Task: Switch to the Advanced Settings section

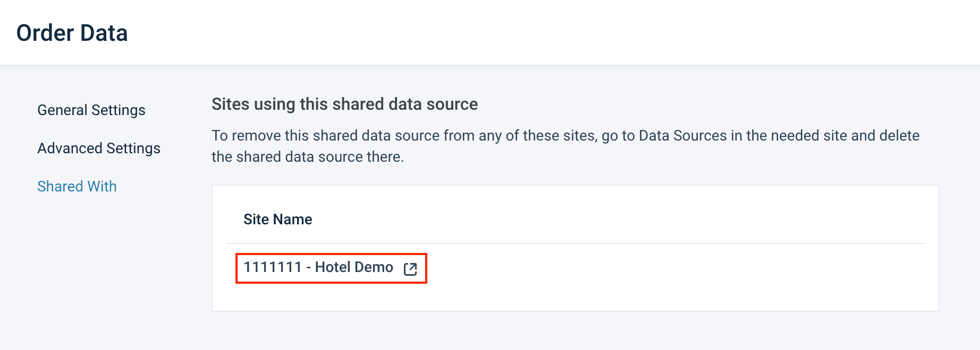Action: pyautogui.click(x=98, y=148)
